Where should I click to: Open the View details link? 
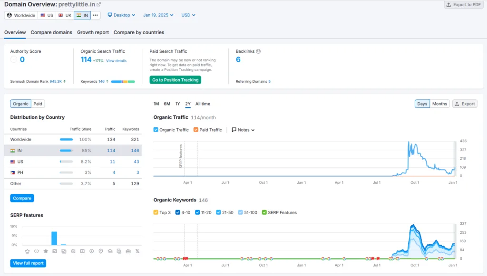[x=116, y=61]
